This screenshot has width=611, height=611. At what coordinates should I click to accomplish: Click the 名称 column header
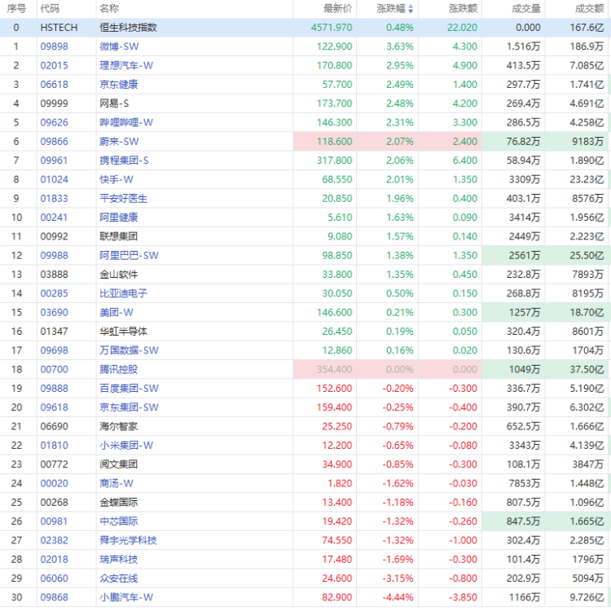point(109,9)
